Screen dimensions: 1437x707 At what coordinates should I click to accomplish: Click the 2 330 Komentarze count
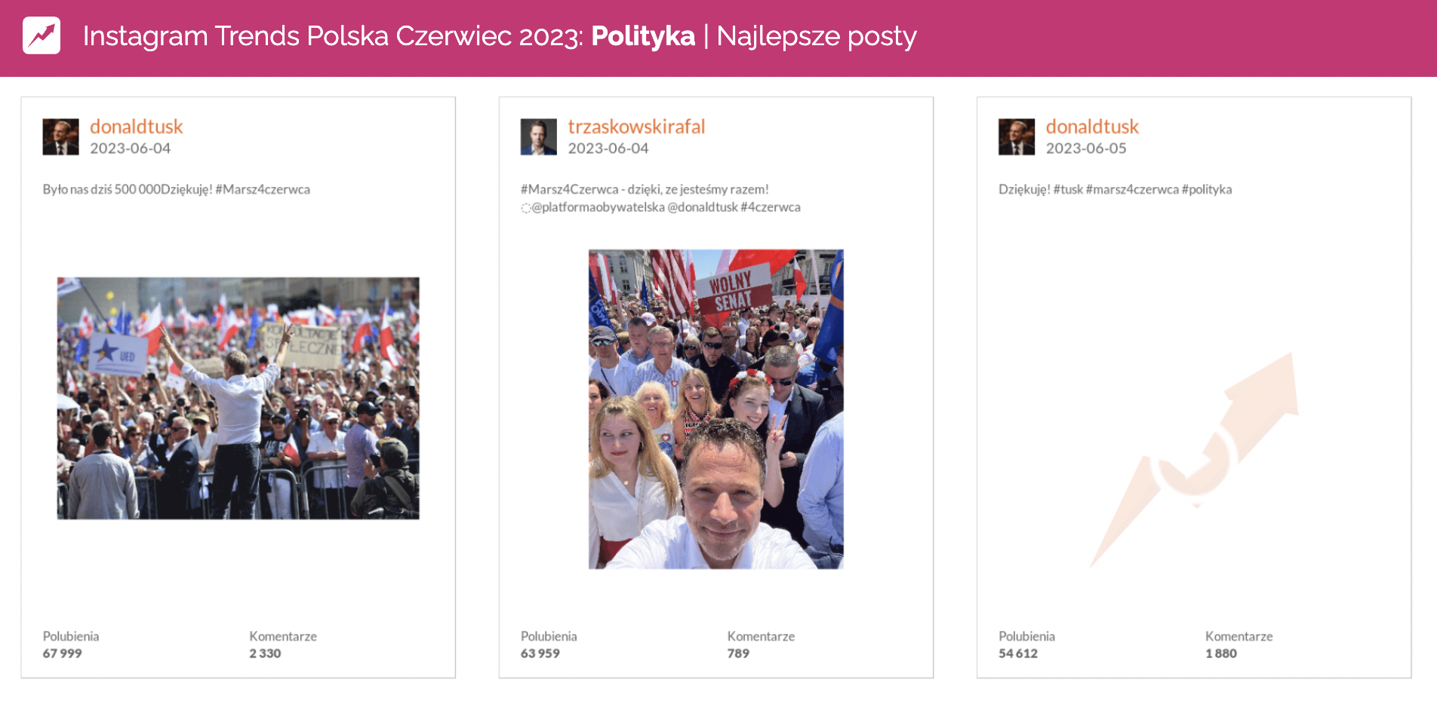[265, 653]
